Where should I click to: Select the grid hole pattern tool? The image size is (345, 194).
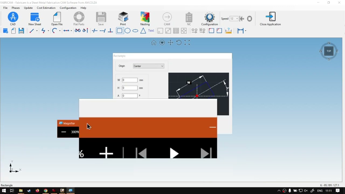(x=176, y=31)
